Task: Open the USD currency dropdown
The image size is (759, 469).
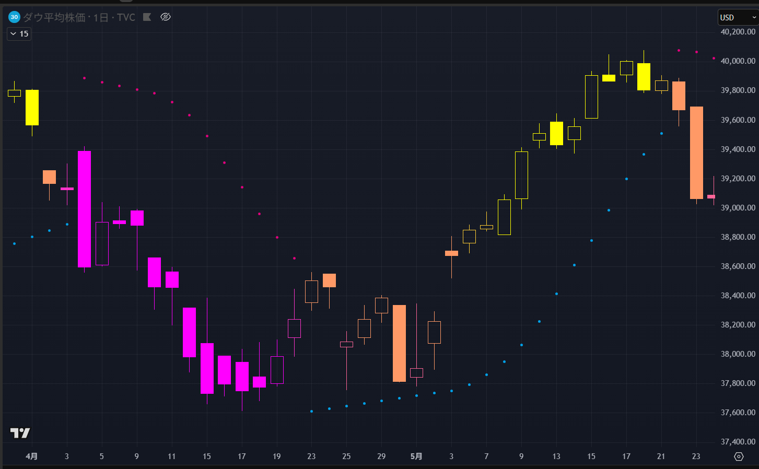Action: 738,18
